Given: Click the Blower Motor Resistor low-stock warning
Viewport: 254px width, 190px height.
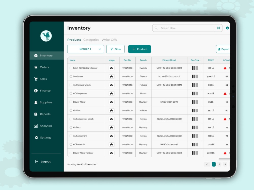Looking at the screenshot, I should [225, 153].
